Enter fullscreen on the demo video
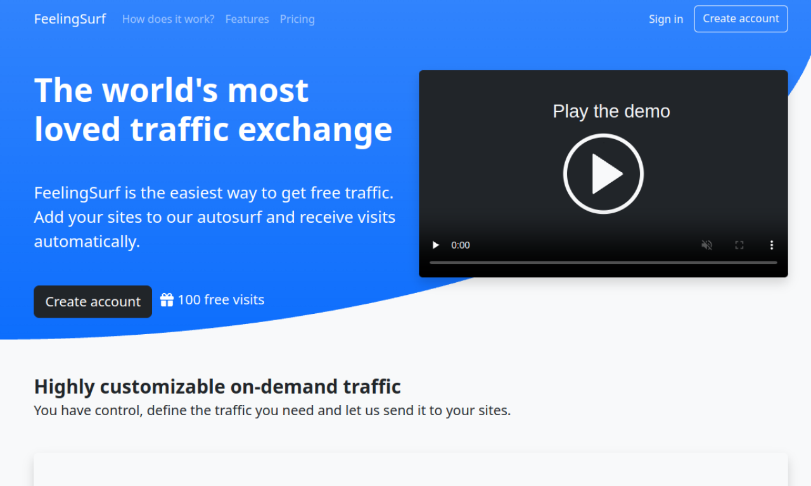This screenshot has width=811, height=486. pyautogui.click(x=739, y=245)
